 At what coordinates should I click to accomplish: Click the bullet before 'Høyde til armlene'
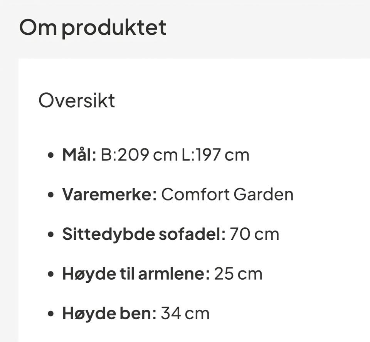50,274
